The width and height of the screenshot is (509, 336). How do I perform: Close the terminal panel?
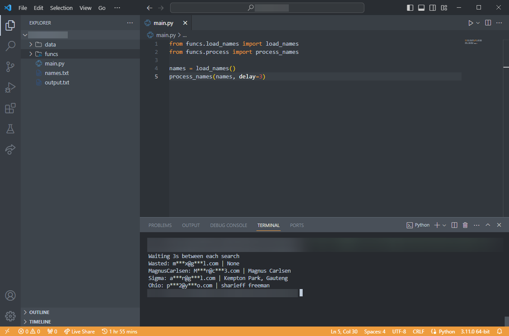click(x=499, y=225)
